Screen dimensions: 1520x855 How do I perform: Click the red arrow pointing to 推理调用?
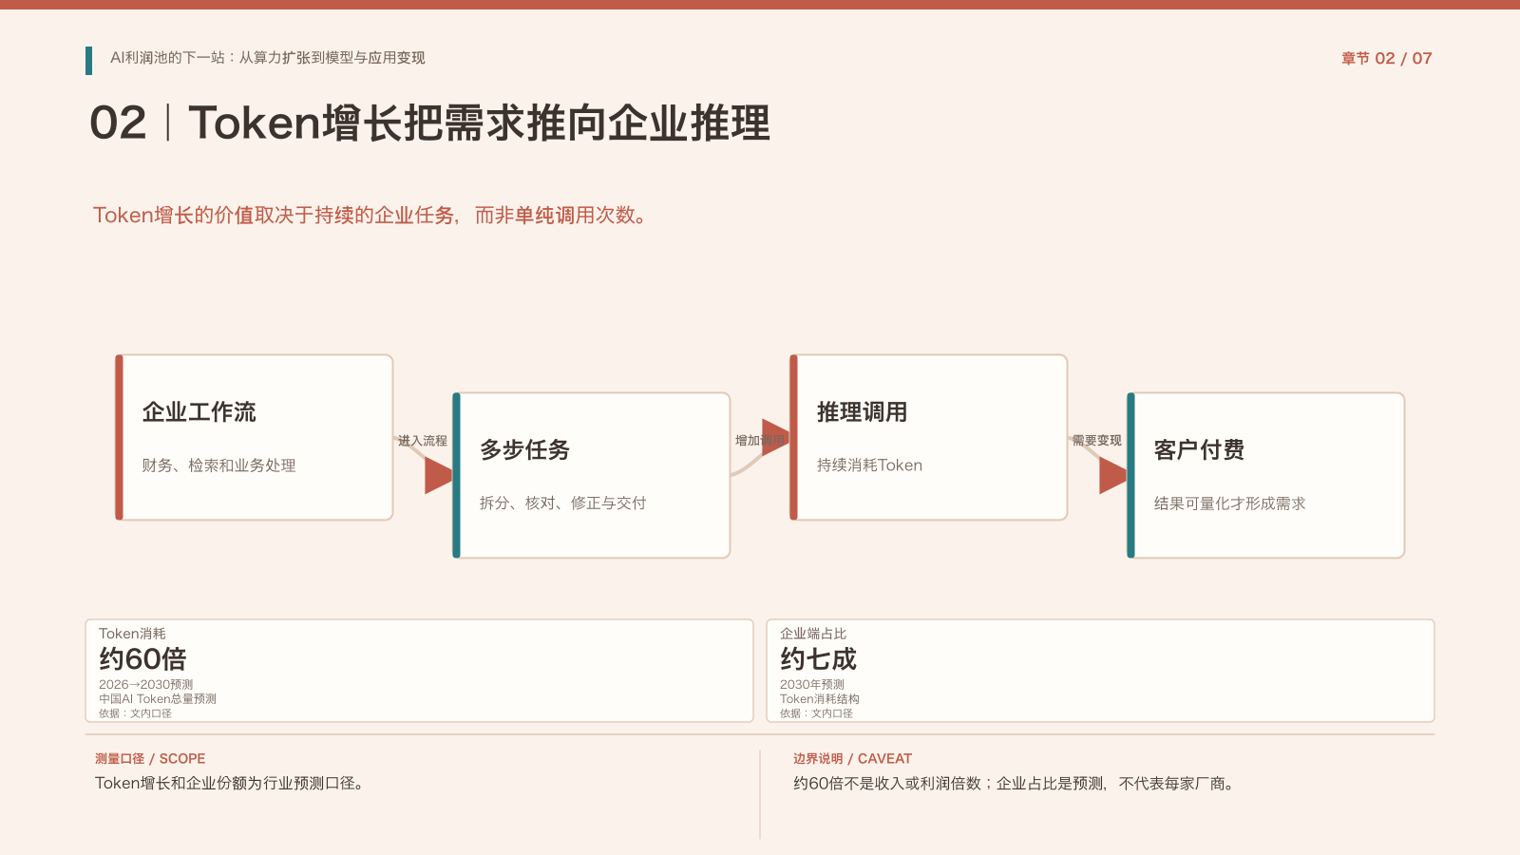click(x=775, y=437)
